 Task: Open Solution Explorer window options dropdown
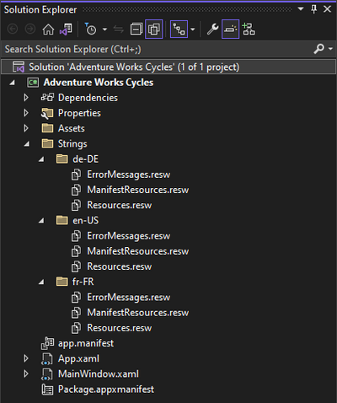coord(301,9)
